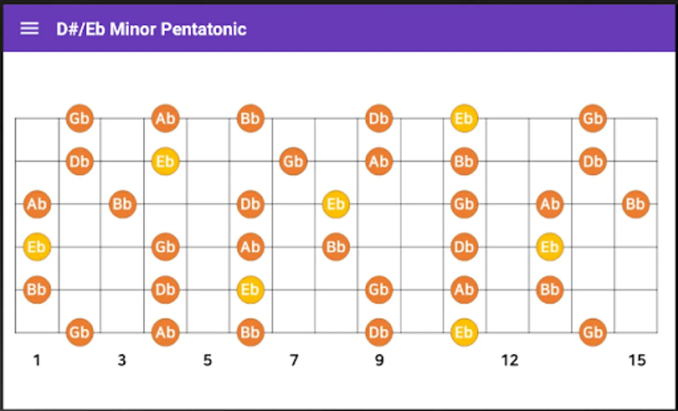The height and width of the screenshot is (411, 678).
Task: Select Bb note at fret 15
Action: (x=635, y=204)
